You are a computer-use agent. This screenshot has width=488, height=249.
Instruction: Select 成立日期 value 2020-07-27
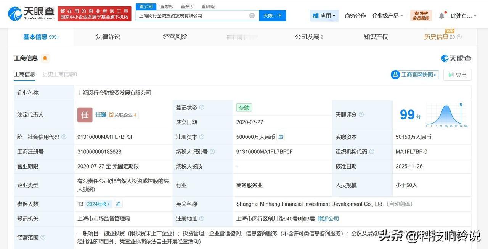point(250,122)
